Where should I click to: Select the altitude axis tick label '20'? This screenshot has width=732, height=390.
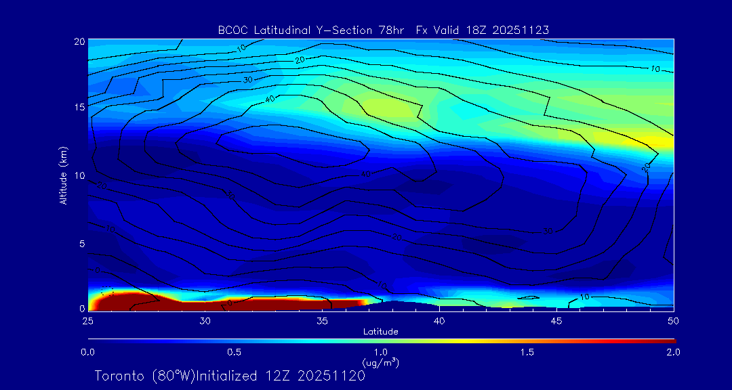79,41
